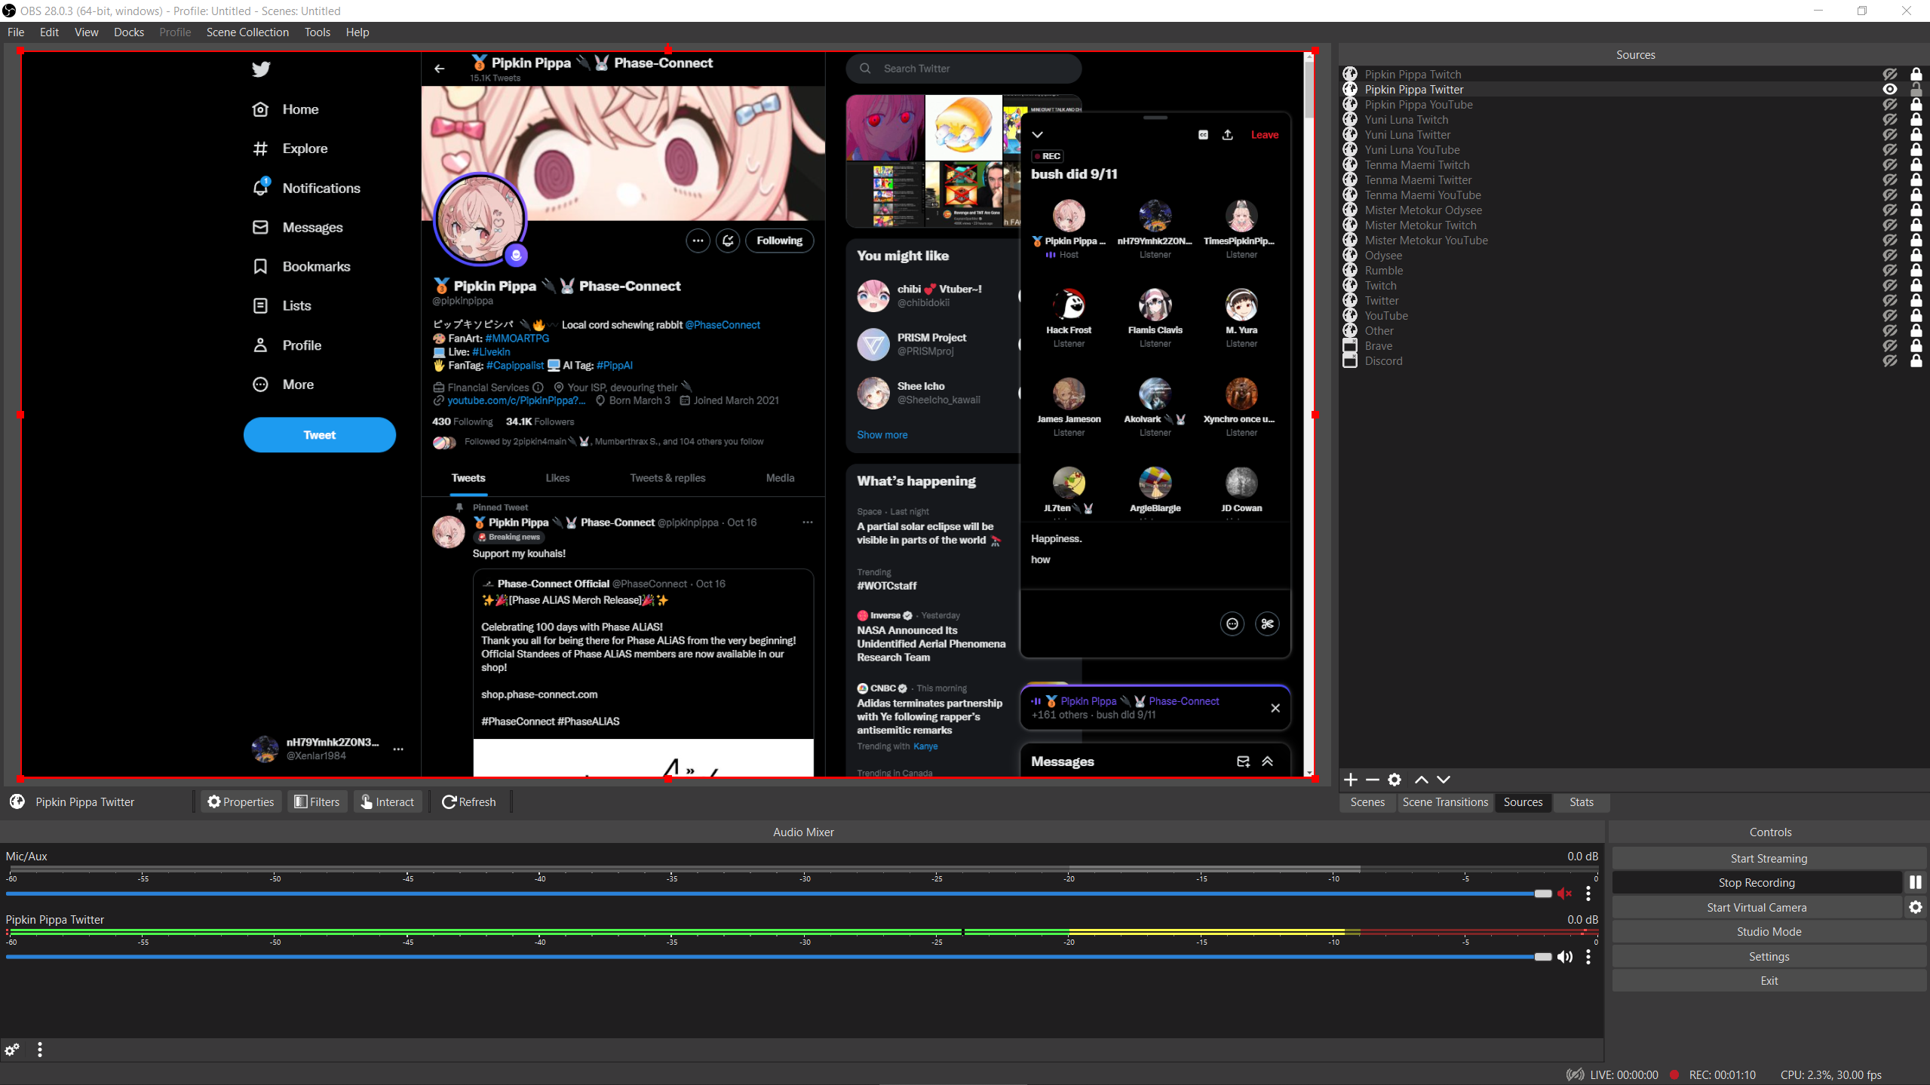Unmute the Mic/Aux speaker icon
This screenshot has width=1930, height=1085.
click(1565, 893)
